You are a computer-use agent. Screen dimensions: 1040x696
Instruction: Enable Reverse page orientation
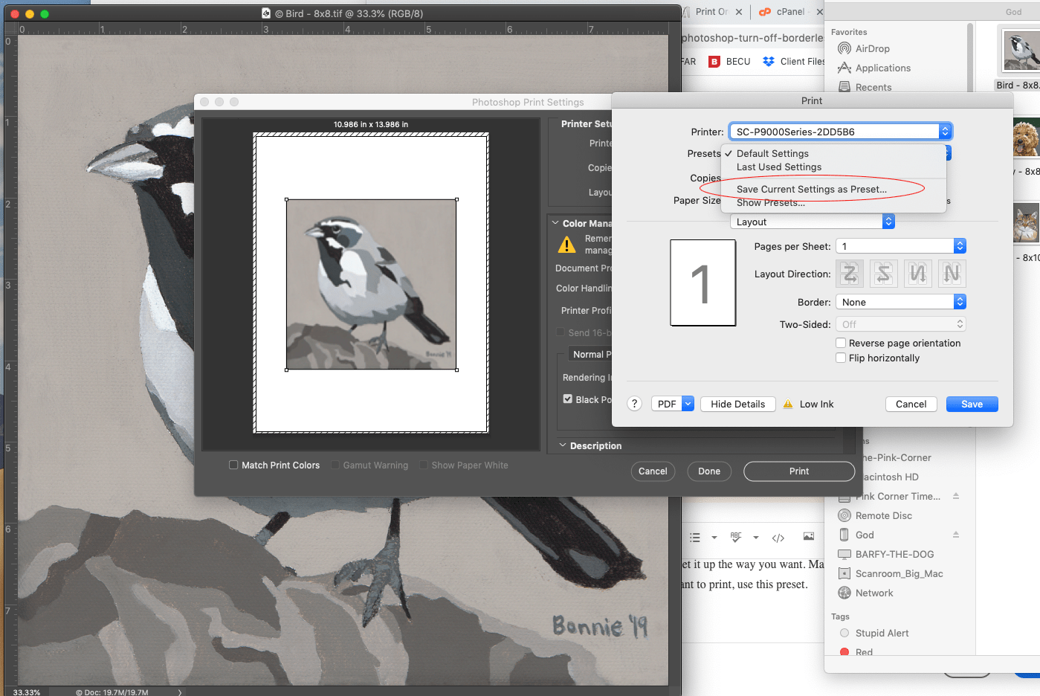click(841, 343)
